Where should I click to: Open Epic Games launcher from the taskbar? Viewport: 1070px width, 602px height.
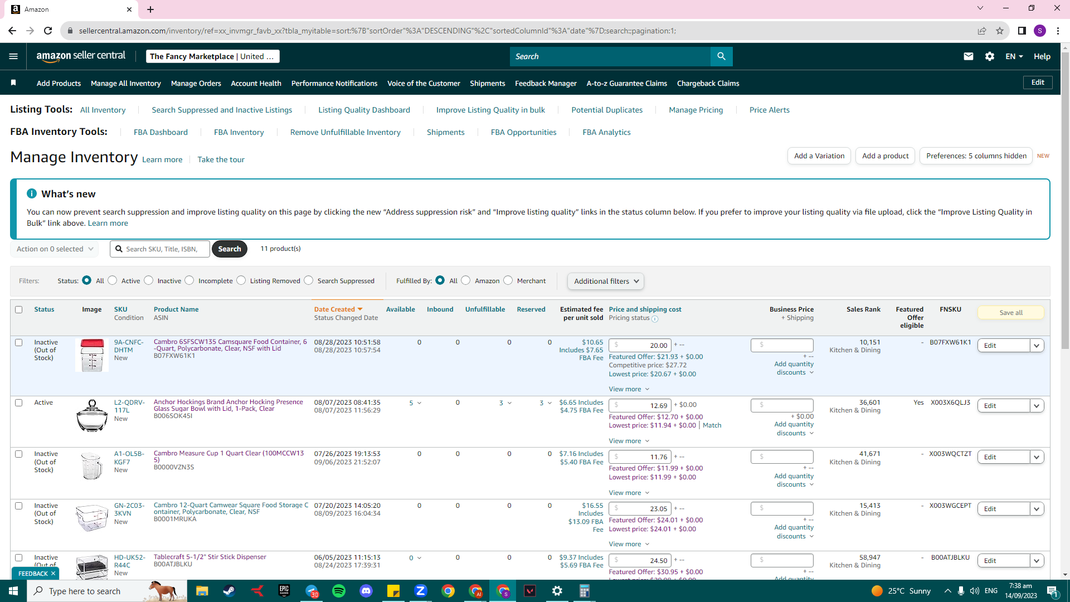pos(284,591)
